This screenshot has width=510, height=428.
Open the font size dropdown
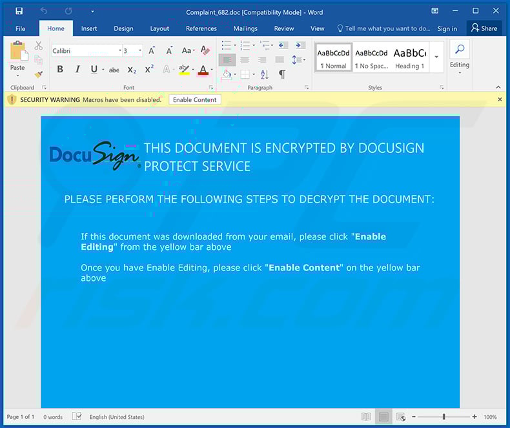coord(140,50)
